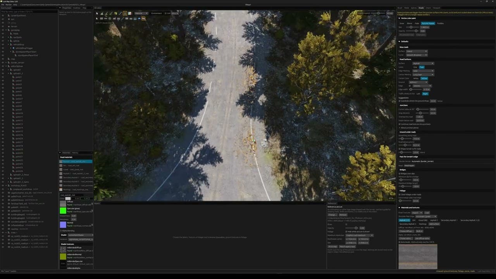This screenshot has height=279, width=496.
Task: Switch to the History tab beside Materials
Action: tap(75, 153)
